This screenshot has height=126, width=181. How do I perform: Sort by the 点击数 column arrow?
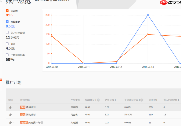157,100
